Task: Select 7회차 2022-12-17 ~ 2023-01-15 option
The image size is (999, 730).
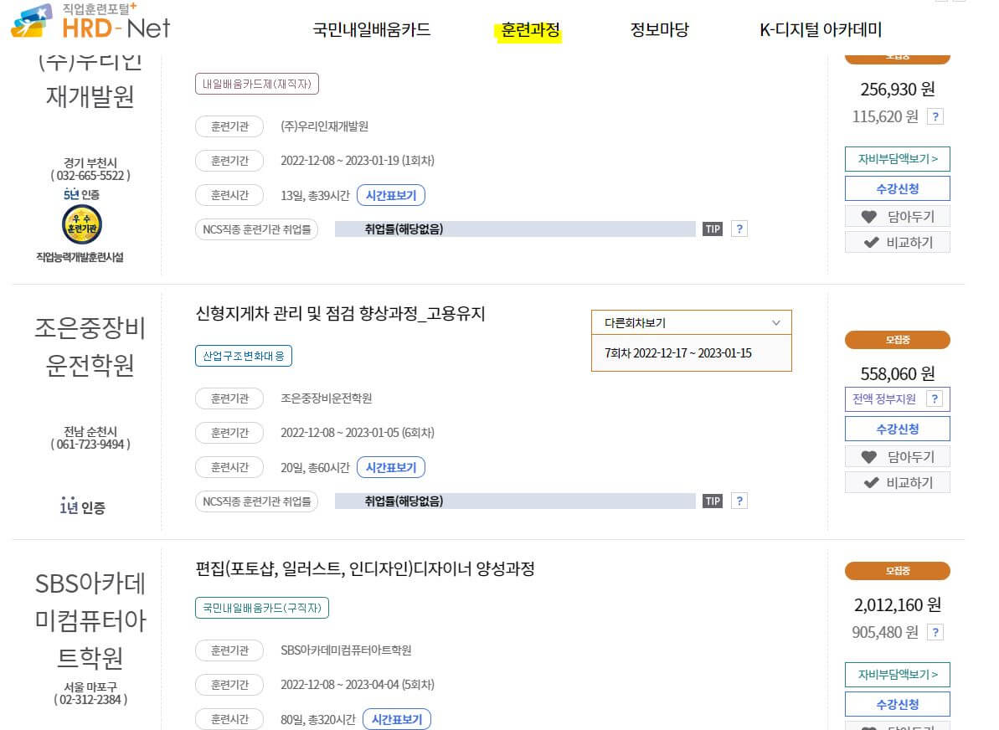Action: click(692, 353)
